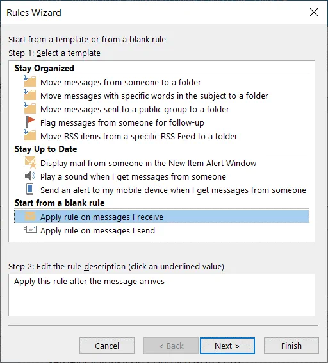Choose Send an alert to my mobile device
The height and width of the screenshot is (363, 328).
173,190
